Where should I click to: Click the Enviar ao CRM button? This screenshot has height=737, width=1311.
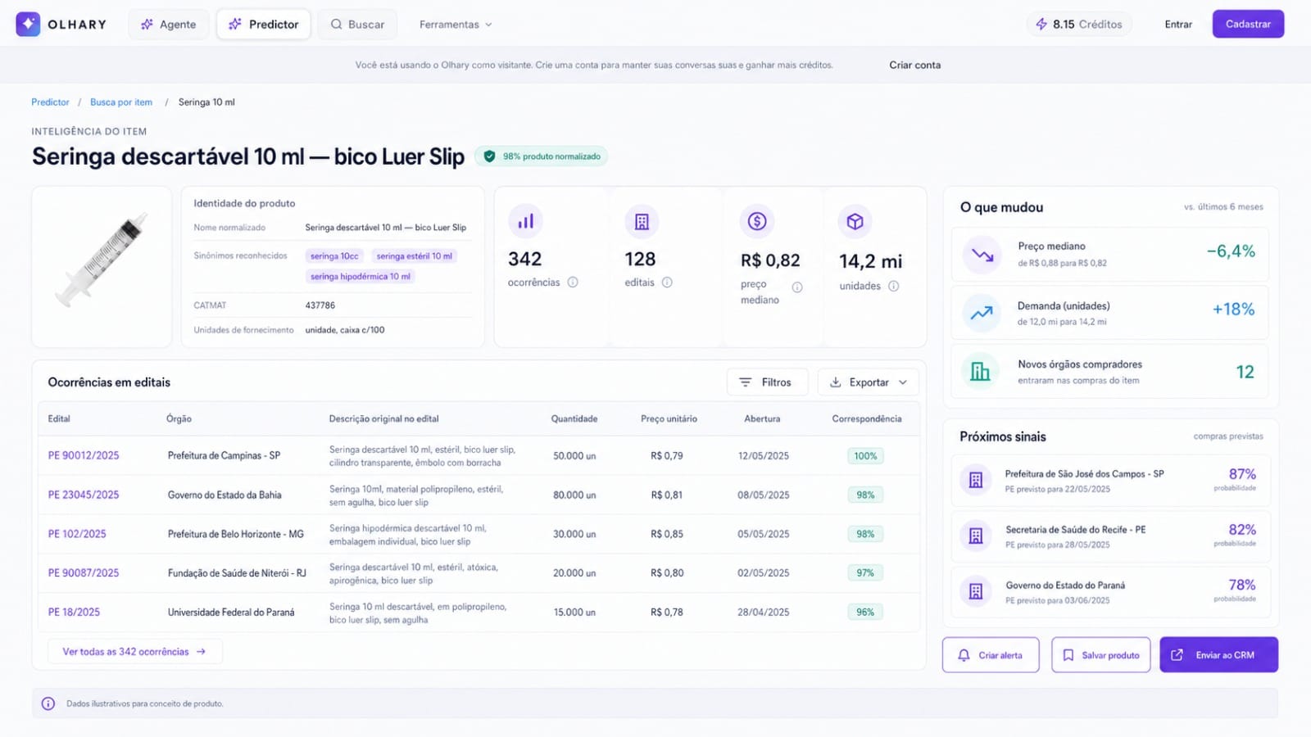[1218, 655]
